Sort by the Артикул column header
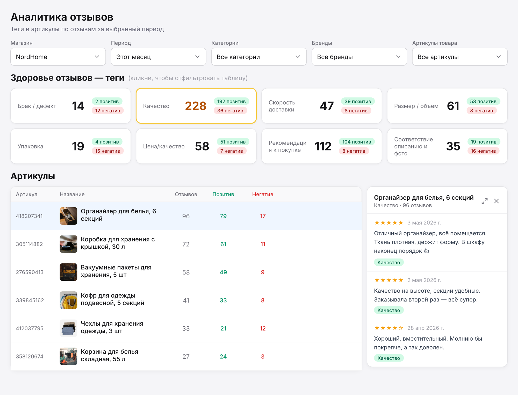Screen dimensions: 518x395 (x=27, y=194)
